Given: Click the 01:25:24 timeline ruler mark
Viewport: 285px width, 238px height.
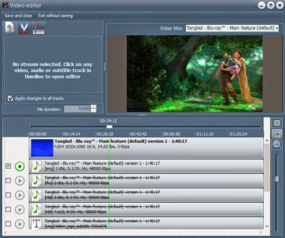Looking at the screenshot, I should [239, 134].
